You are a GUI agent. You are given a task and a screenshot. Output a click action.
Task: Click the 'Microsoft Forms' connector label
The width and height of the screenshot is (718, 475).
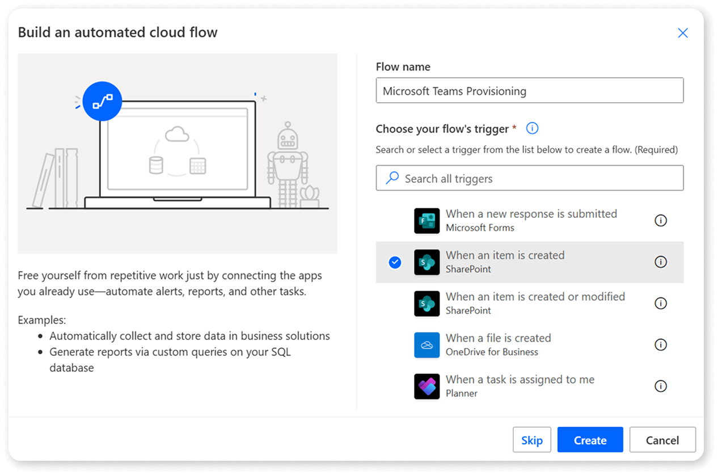(480, 228)
